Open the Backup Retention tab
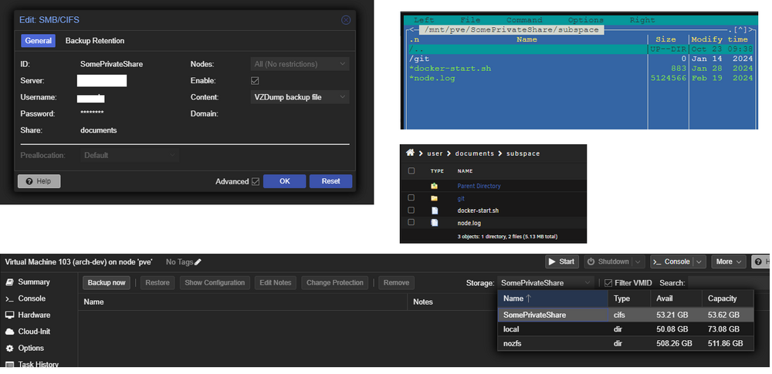 coord(95,41)
